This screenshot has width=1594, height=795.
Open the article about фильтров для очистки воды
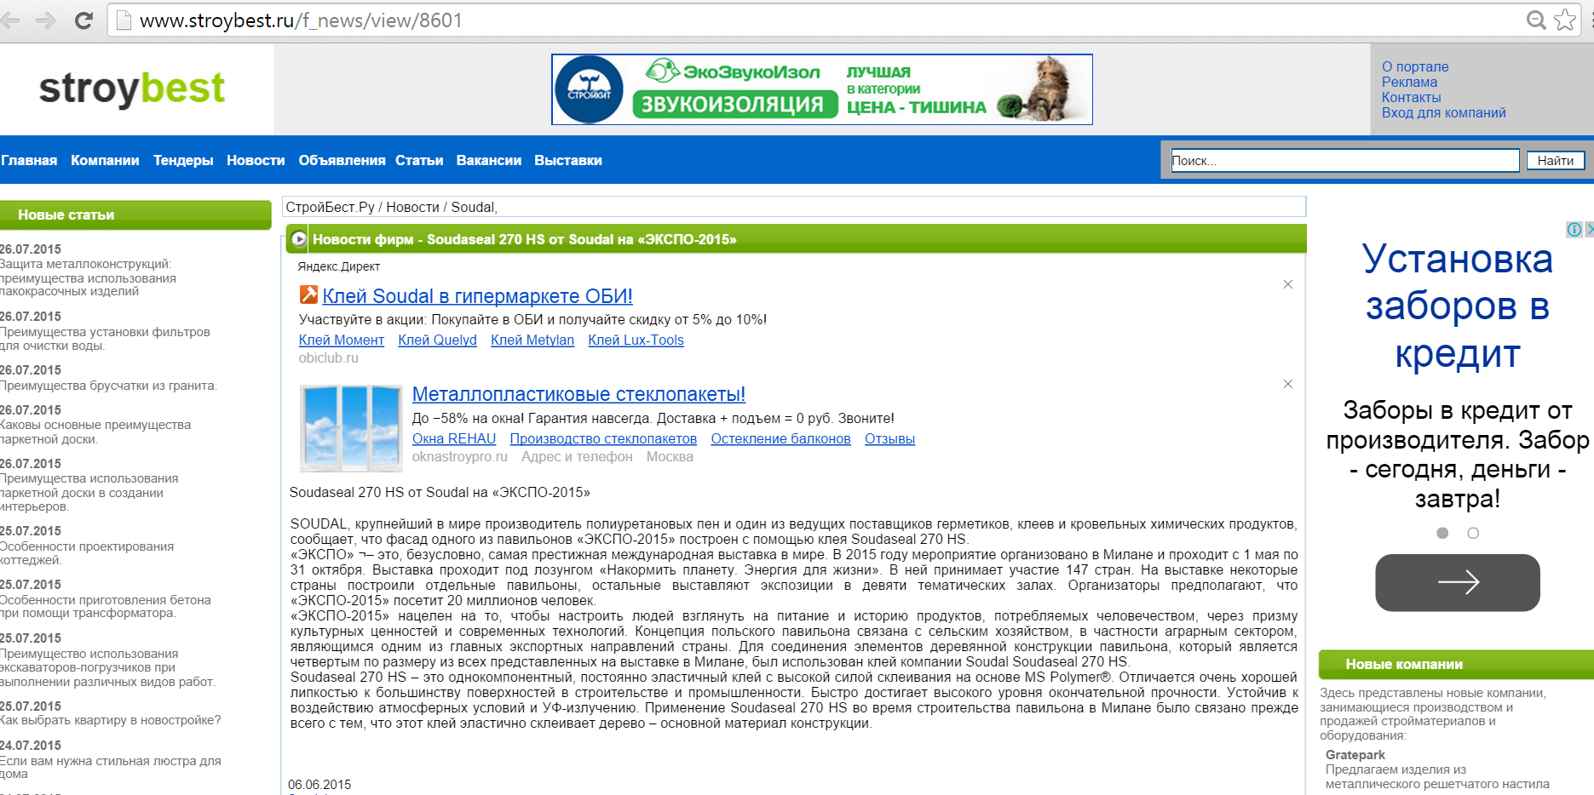point(105,339)
